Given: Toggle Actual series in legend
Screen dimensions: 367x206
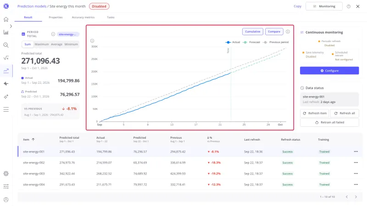Looking at the screenshot, I should 233,42.
